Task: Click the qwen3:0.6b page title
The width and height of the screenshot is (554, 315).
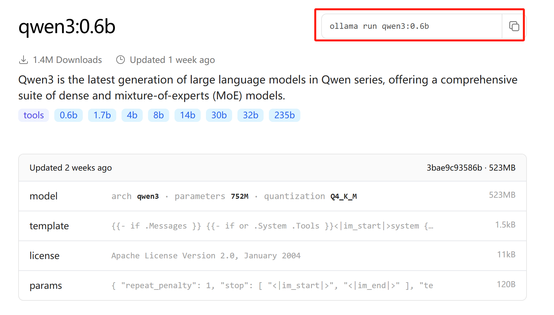Action: tap(67, 26)
